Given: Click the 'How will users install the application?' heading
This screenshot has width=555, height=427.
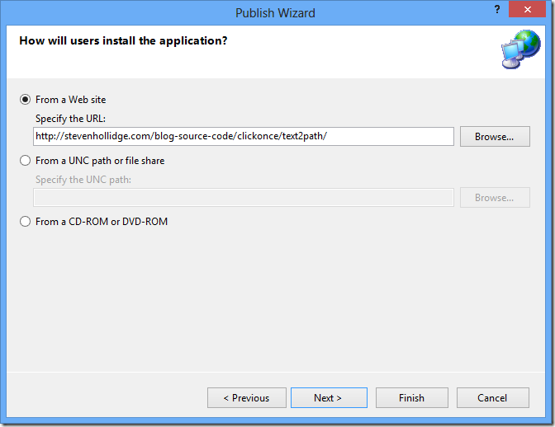Looking at the screenshot, I should [x=123, y=40].
